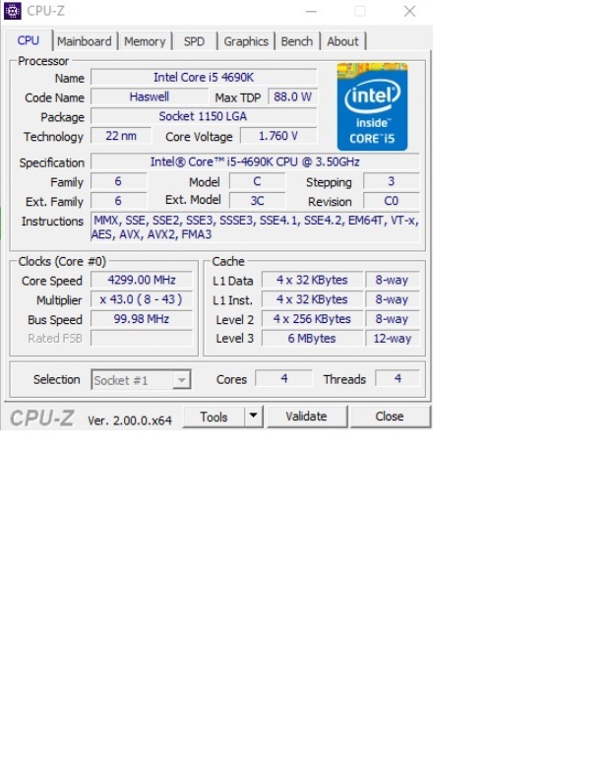Minimize the CPU-Z window
This screenshot has height=772, width=611.
[x=311, y=11]
